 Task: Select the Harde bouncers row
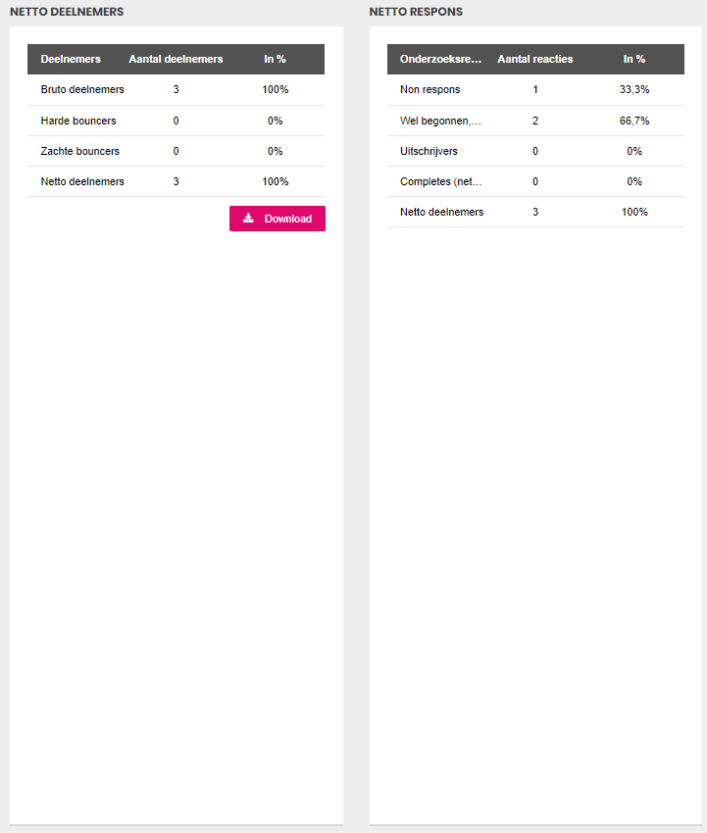pyautogui.click(x=176, y=121)
